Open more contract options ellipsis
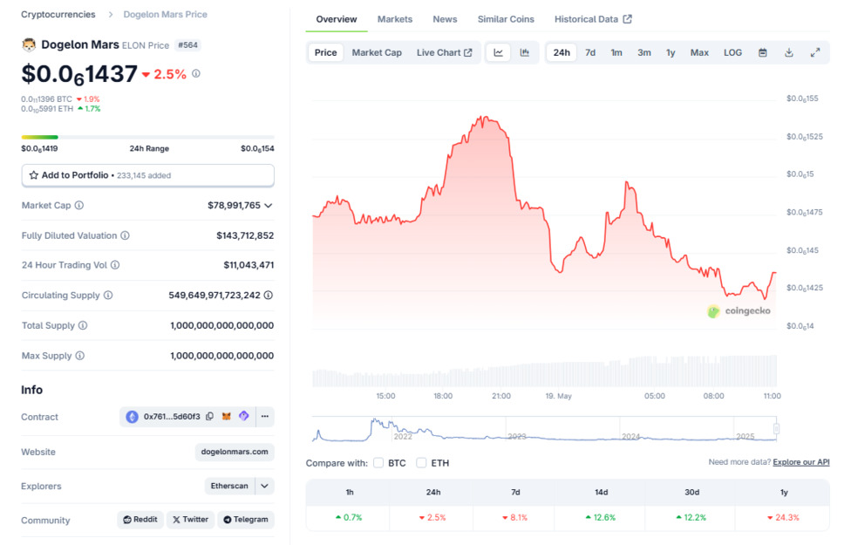The height and width of the screenshot is (545, 858). click(x=265, y=417)
